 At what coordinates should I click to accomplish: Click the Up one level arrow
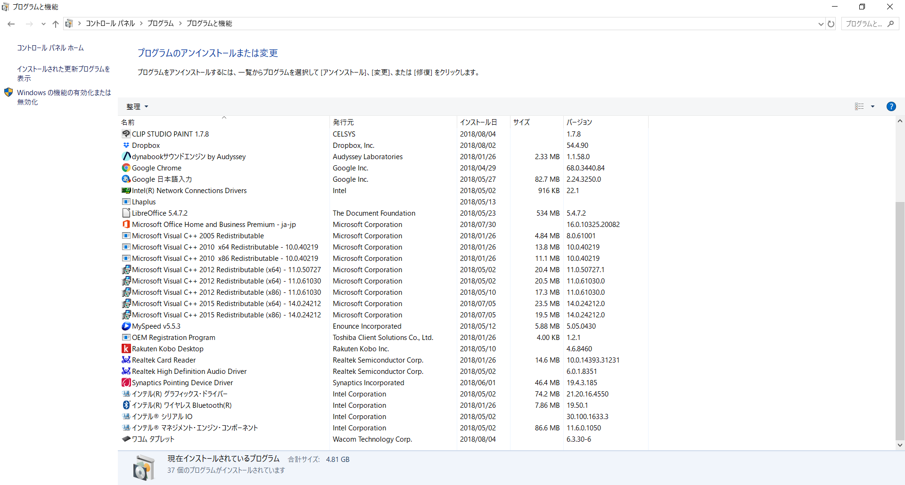(x=56, y=24)
